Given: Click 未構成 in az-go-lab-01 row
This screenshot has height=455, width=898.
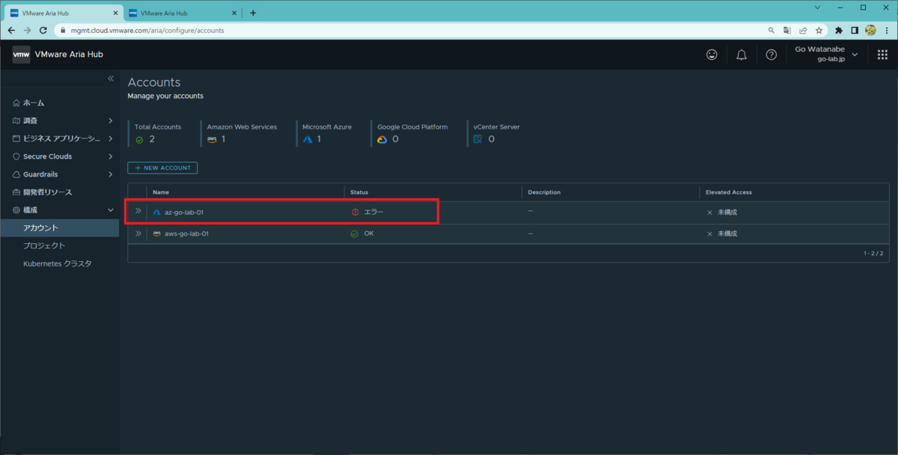Looking at the screenshot, I should (727, 213).
